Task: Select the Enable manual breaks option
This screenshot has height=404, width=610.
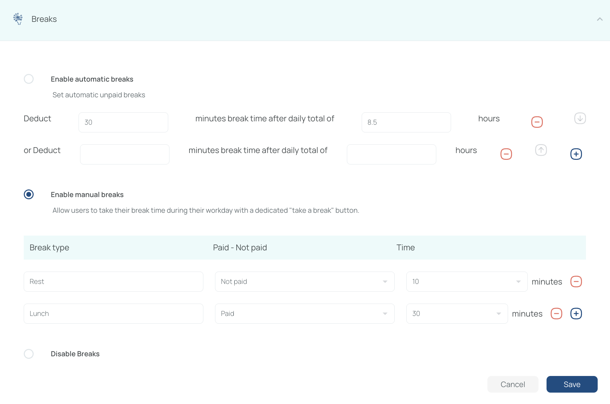Action: pyautogui.click(x=29, y=194)
